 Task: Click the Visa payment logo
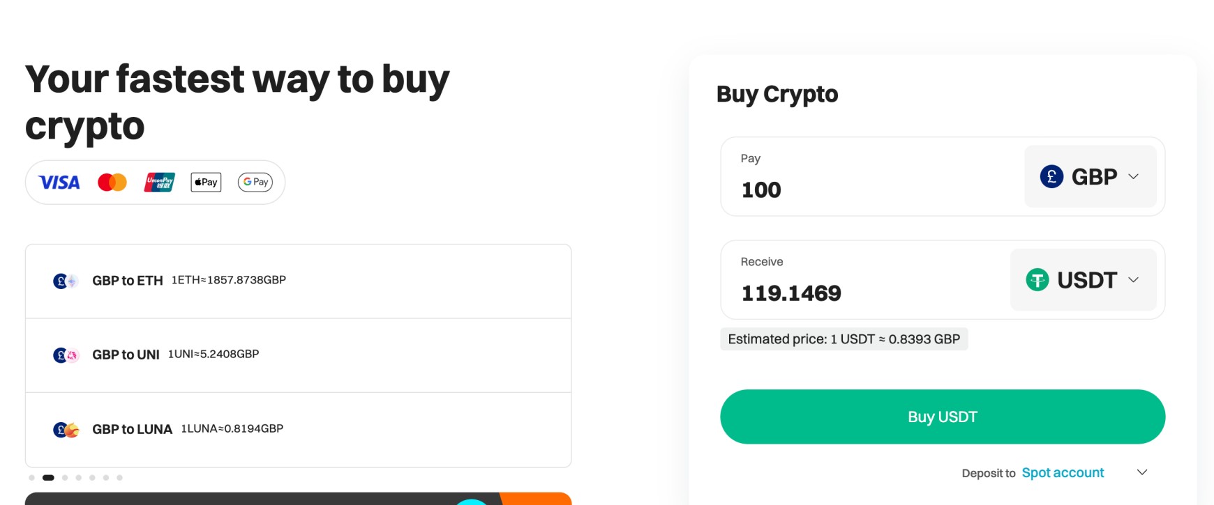[59, 182]
